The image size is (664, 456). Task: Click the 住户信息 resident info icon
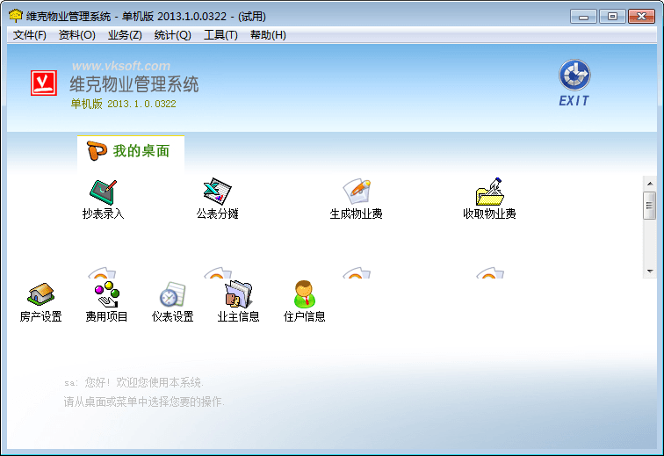coord(304,295)
